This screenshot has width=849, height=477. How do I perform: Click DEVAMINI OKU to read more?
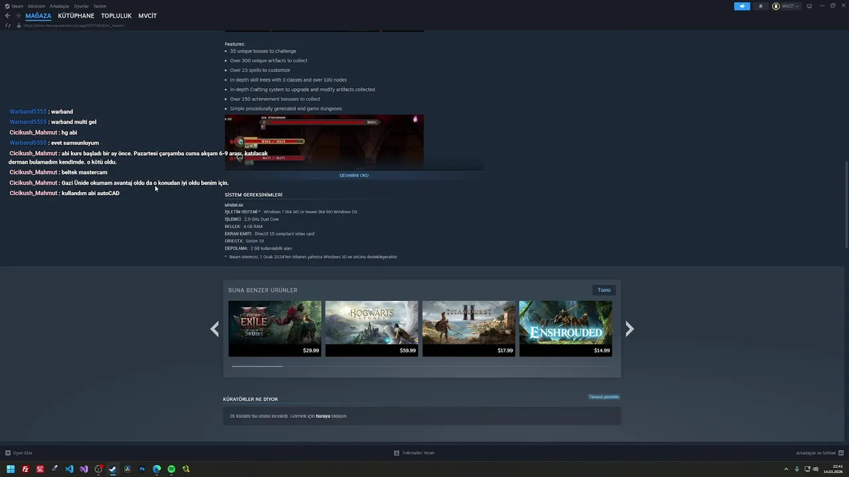[x=354, y=176]
